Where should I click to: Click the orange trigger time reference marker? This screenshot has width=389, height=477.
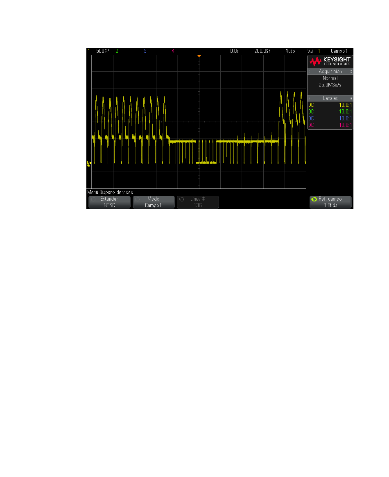199,56
